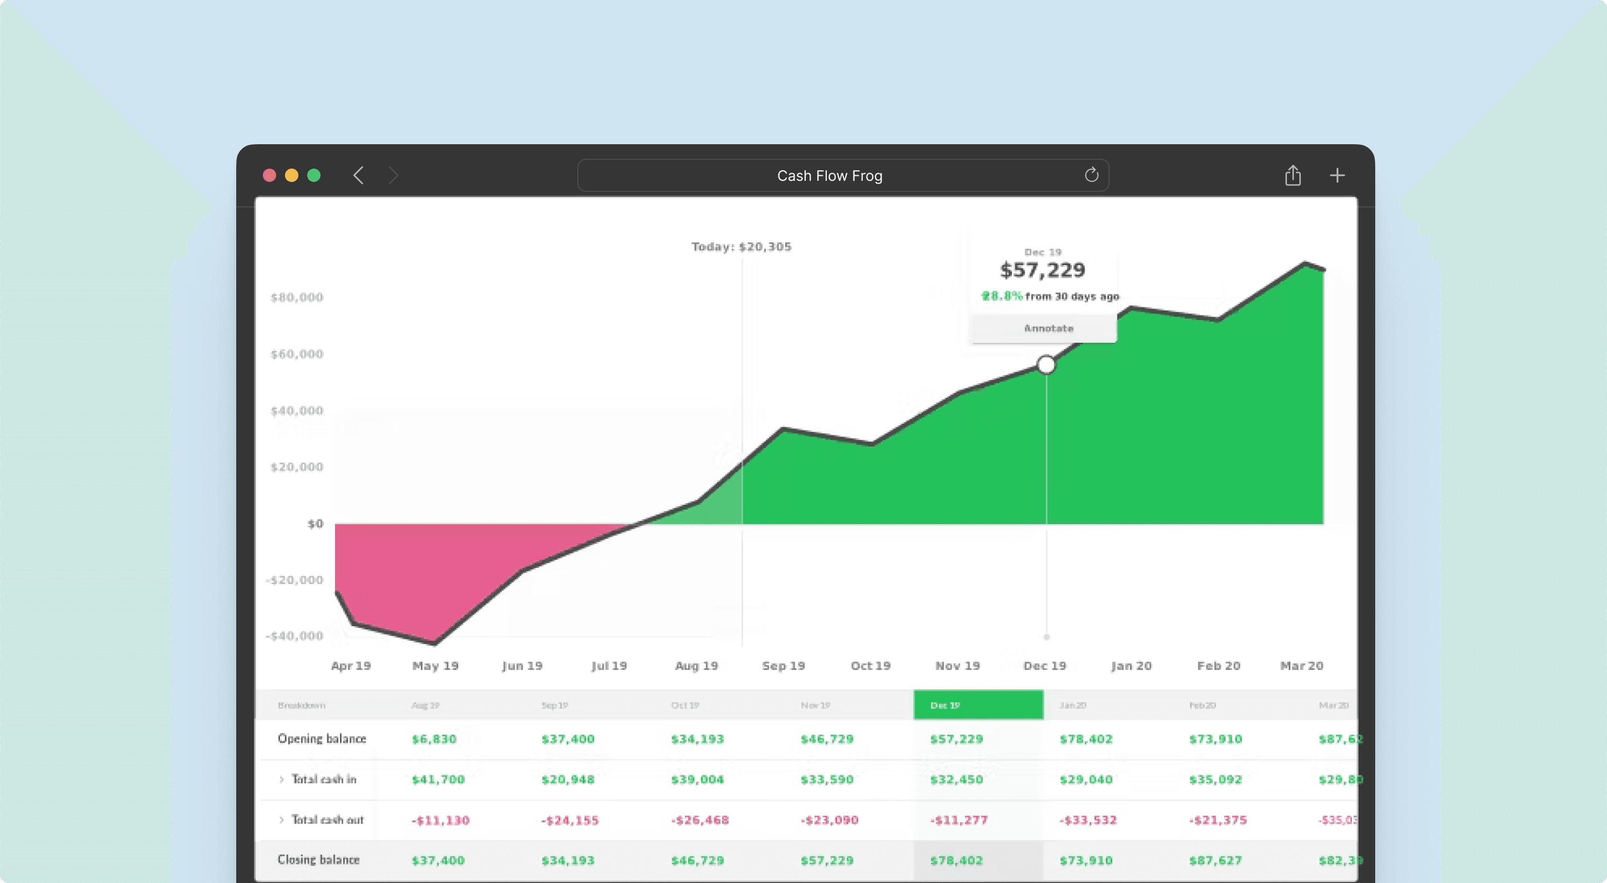The image size is (1607, 883).
Task: Click total cash in value $39,004
Action: click(698, 779)
